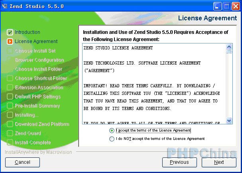Click the ZEND STUDIO LICENSE AGREEMENT heading line
The image size is (242, 173).
pyautogui.click(x=118, y=48)
